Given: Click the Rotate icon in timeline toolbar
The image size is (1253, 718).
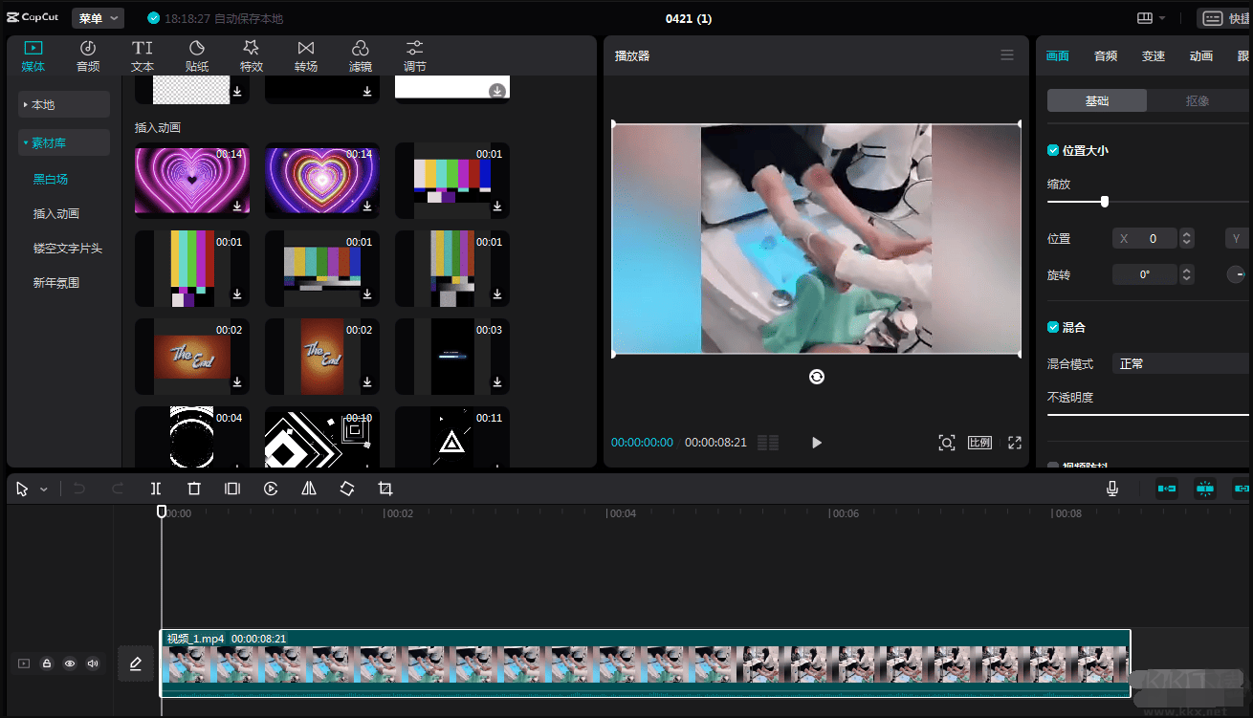Looking at the screenshot, I should 347,489.
